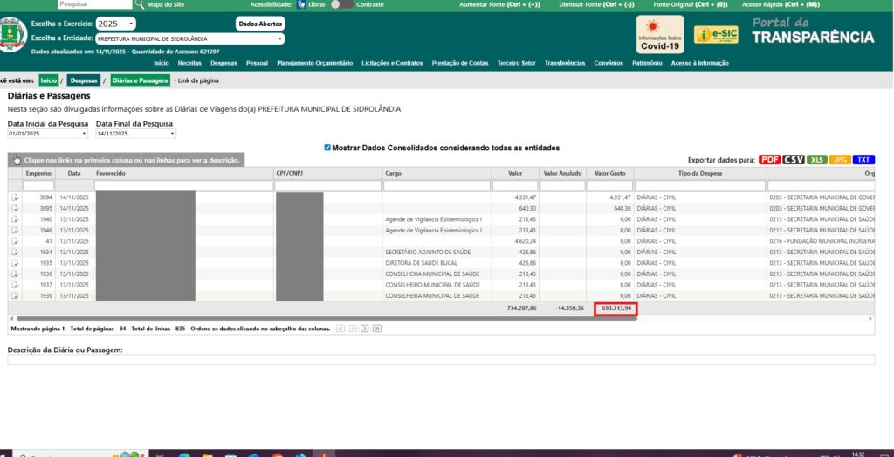The width and height of the screenshot is (894, 457).
Task: Select the Despesas menu item
Action: tap(223, 63)
